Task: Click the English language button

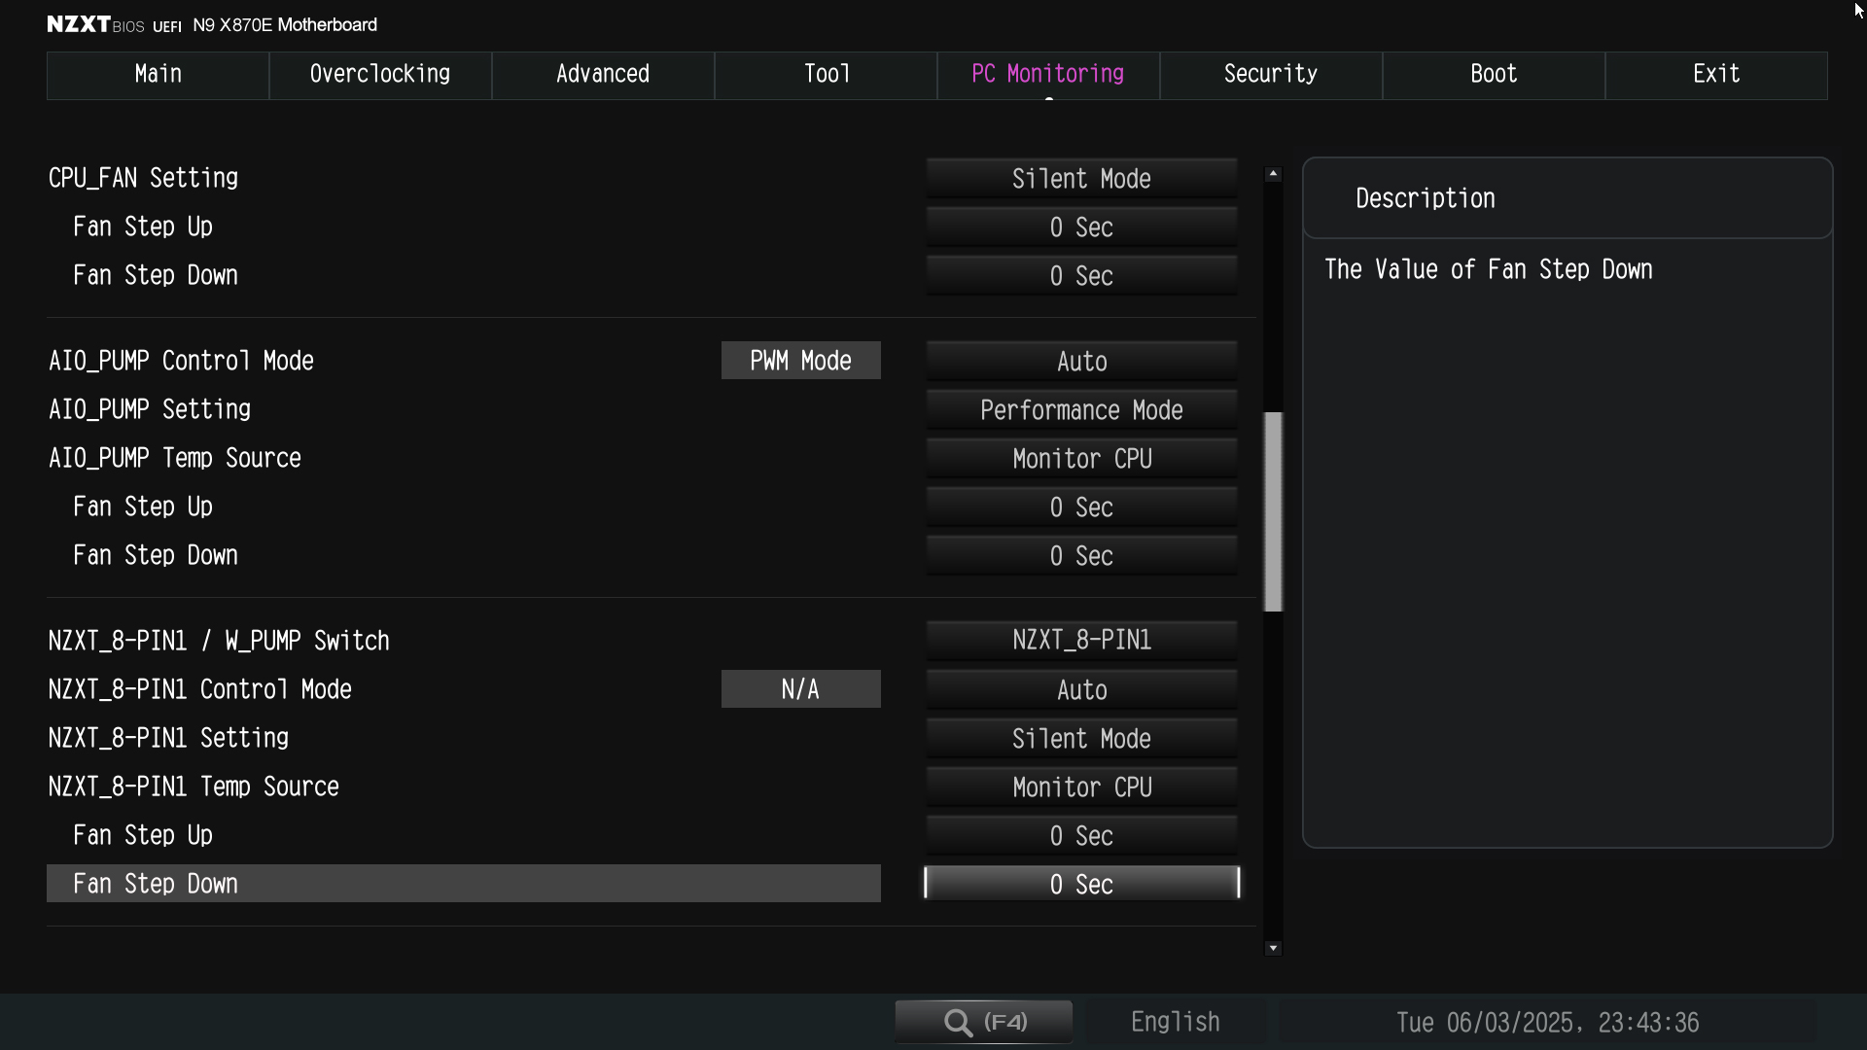Action: (x=1175, y=1022)
